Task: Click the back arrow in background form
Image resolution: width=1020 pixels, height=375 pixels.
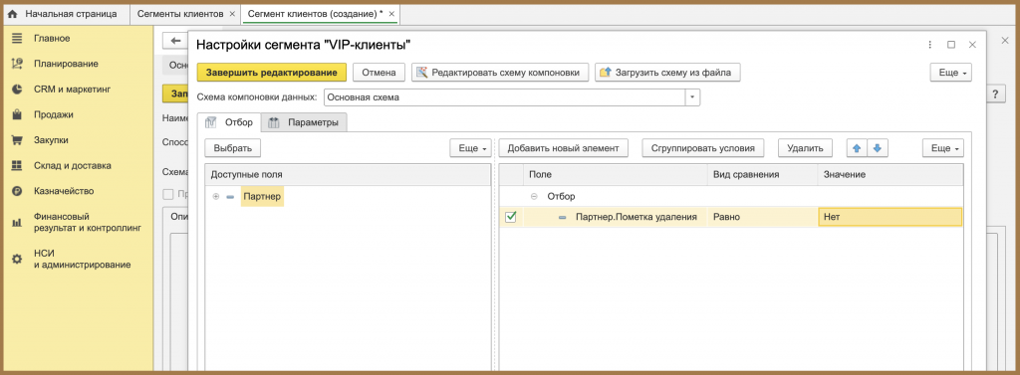Action: (x=174, y=41)
